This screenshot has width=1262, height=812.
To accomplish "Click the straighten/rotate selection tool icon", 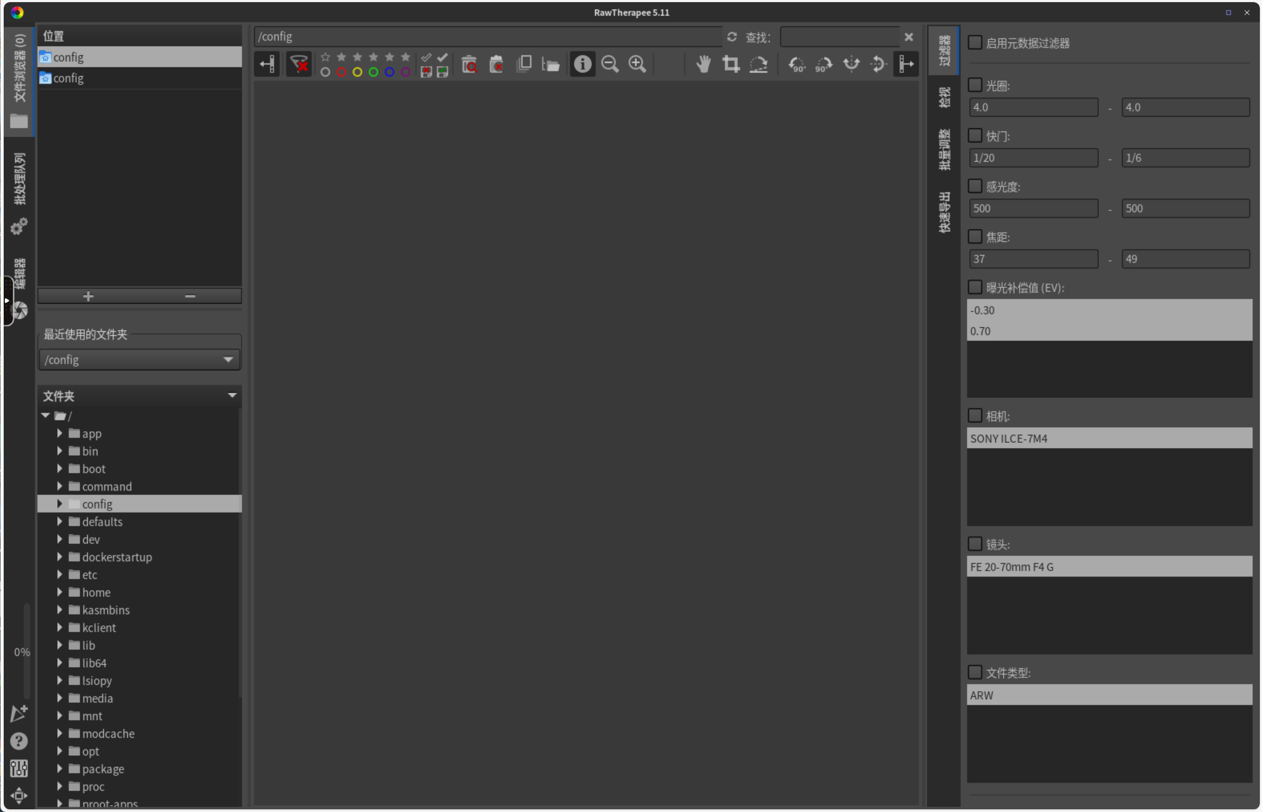I will pos(758,65).
